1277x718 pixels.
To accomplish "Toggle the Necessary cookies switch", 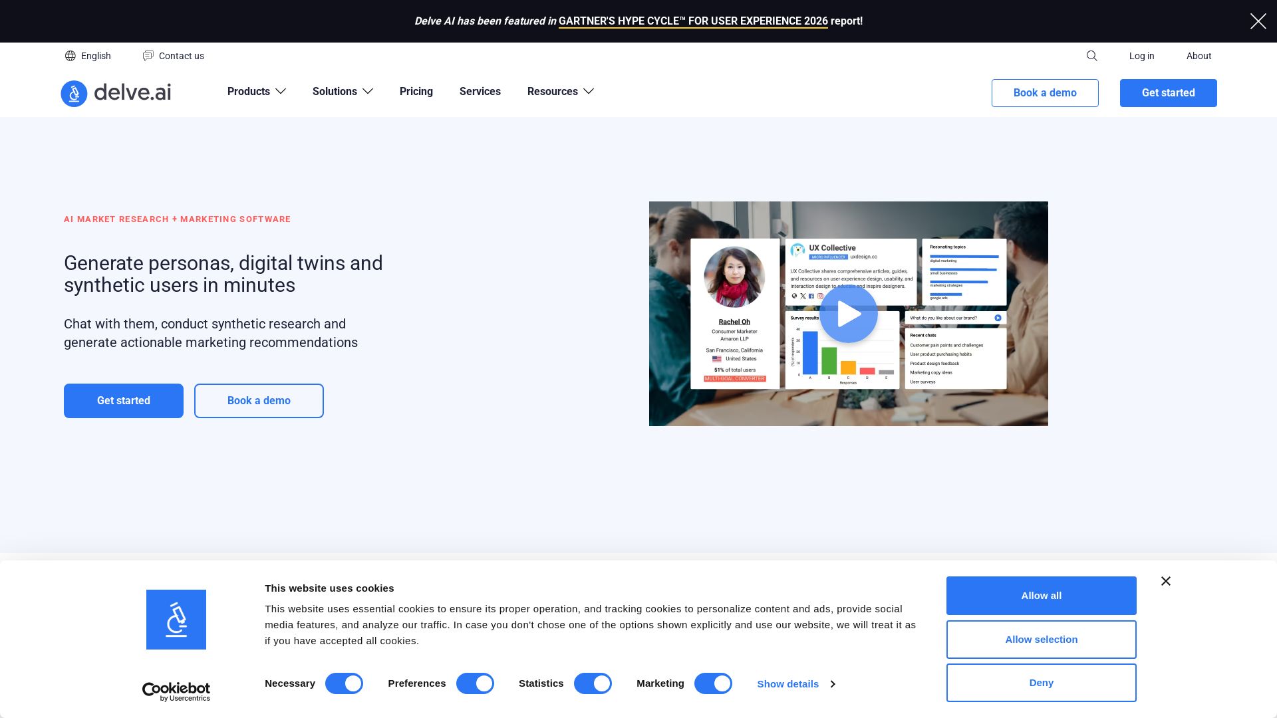I will (x=344, y=683).
